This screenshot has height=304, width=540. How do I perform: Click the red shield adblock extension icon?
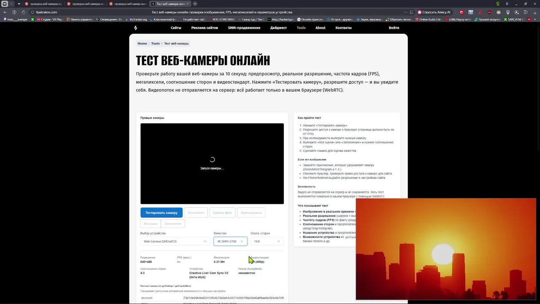click(489, 12)
